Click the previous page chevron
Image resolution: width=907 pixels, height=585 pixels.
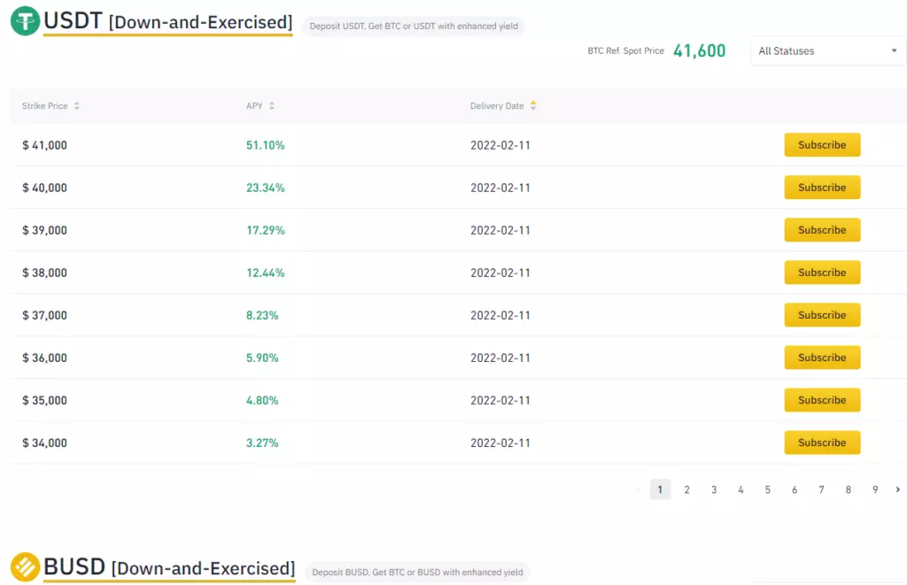[637, 489]
